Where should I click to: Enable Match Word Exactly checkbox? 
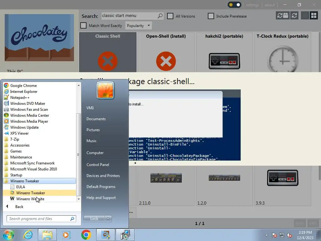83,25
